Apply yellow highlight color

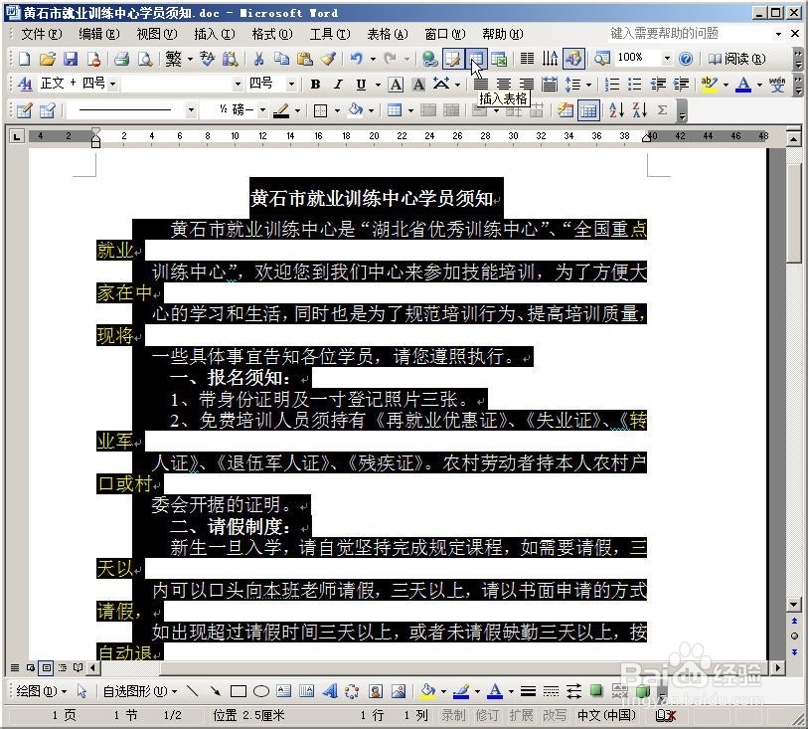click(x=710, y=84)
